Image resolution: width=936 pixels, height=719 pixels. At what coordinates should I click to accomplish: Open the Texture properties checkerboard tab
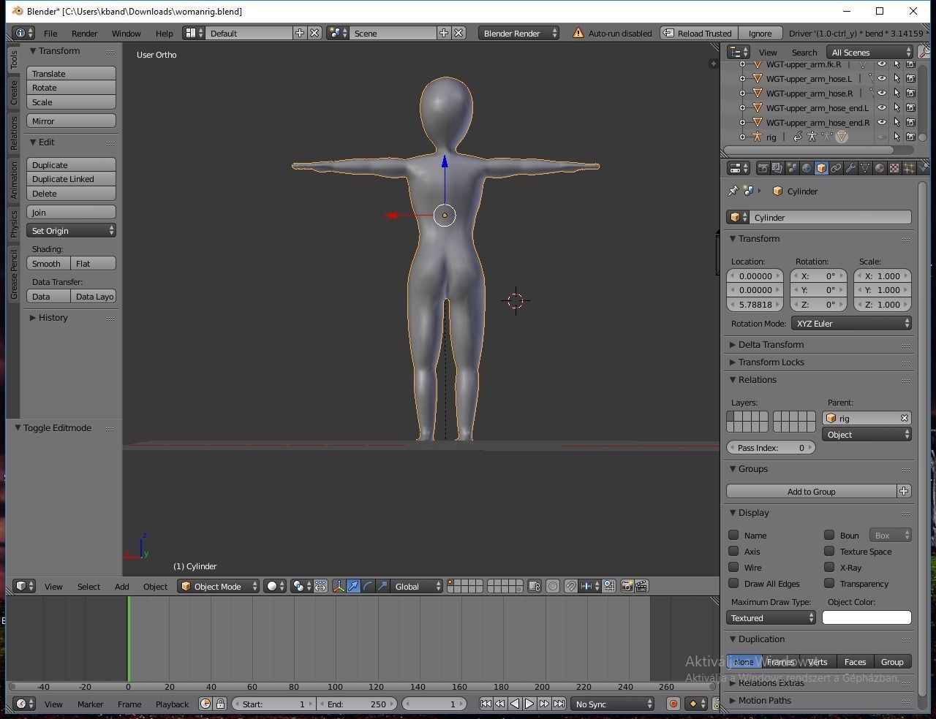point(894,168)
